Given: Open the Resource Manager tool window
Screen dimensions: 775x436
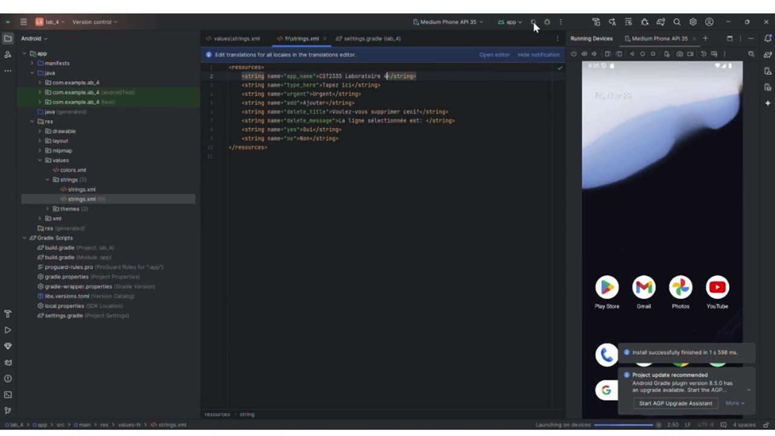Looking at the screenshot, I should 8,54.
